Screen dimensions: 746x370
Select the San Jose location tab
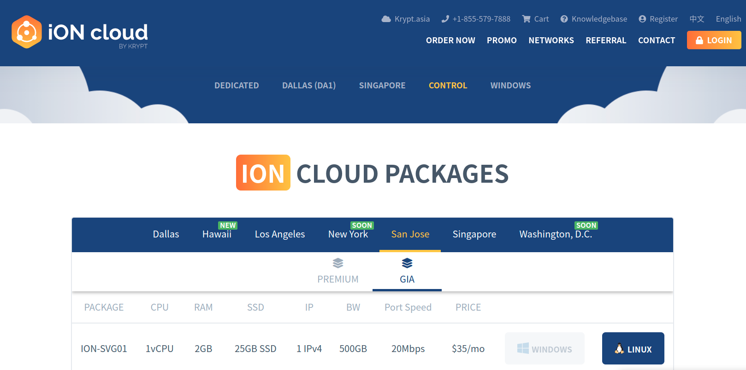(x=410, y=234)
